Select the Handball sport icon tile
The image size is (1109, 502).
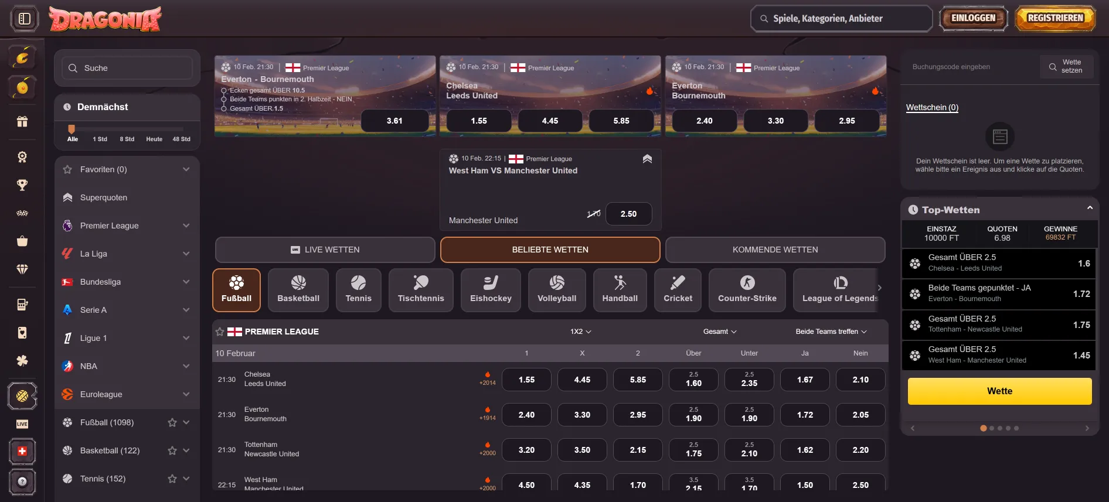point(620,290)
